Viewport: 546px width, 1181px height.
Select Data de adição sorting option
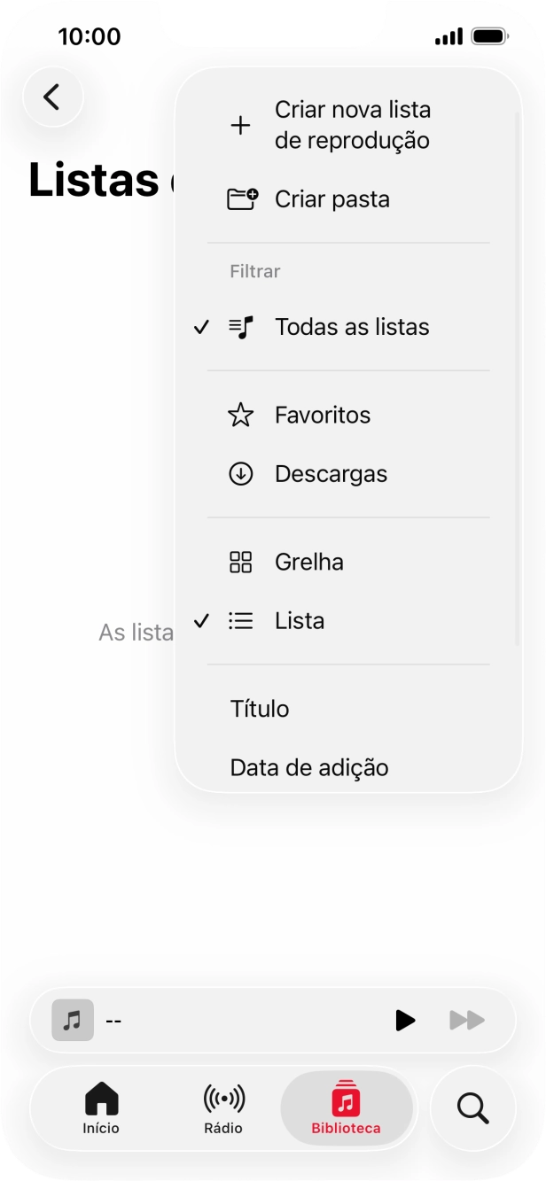click(x=309, y=767)
